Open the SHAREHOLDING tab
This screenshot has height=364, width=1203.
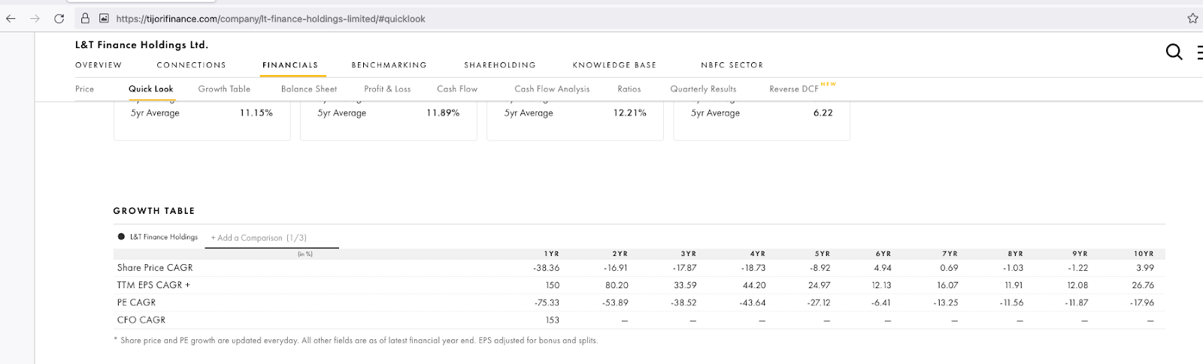coord(500,65)
